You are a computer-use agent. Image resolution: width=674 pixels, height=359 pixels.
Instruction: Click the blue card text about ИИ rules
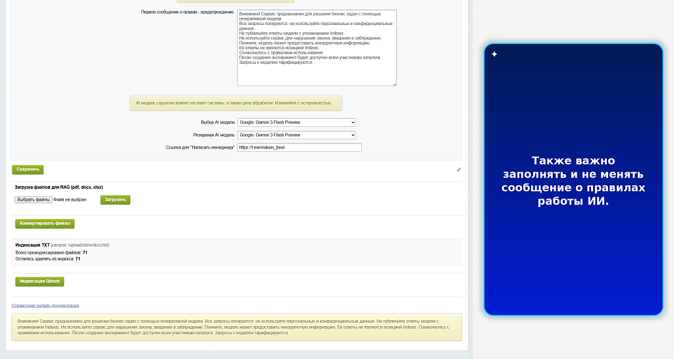[573, 180]
